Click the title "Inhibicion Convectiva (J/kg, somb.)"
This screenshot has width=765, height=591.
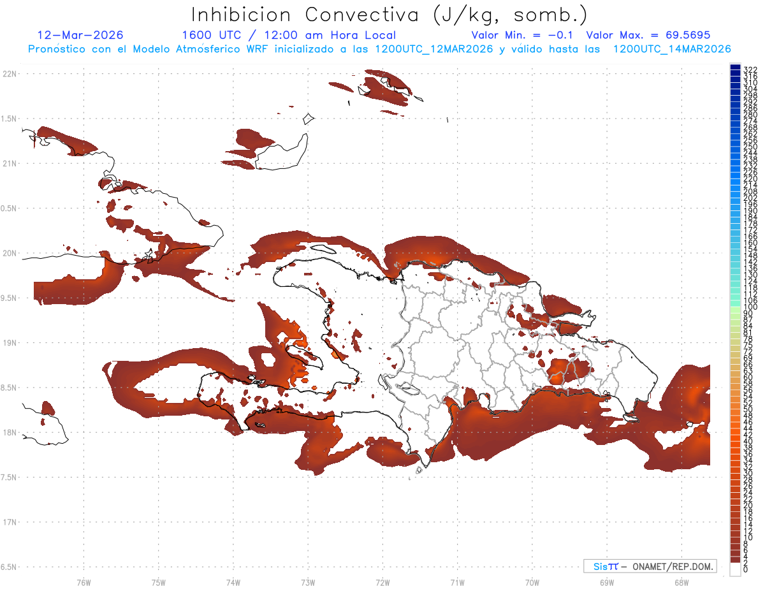click(x=390, y=15)
